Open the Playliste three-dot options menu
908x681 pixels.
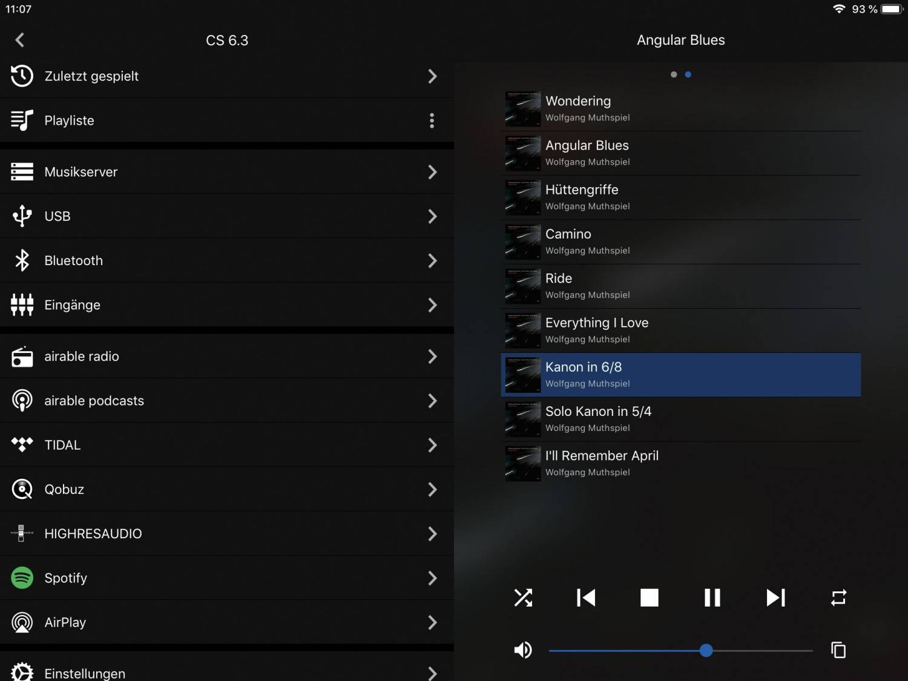[x=432, y=120]
